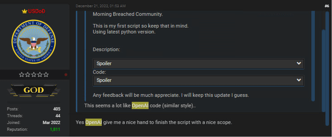Click the chevron arrow on Description spoiler
The image size is (332, 137).
pyautogui.click(x=299, y=63)
